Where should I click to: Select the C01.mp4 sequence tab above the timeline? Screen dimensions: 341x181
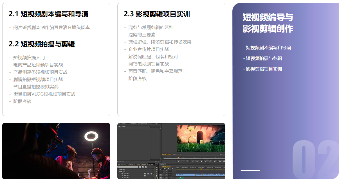(x=163, y=164)
